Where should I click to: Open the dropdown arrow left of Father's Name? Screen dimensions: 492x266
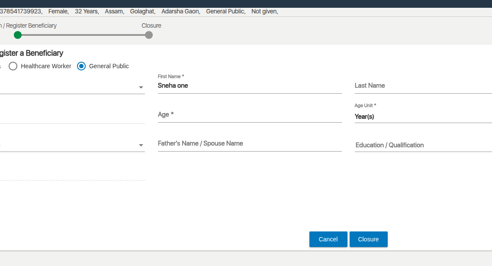pos(141,145)
